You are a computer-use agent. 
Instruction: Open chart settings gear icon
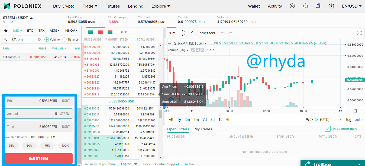coord(355,111)
